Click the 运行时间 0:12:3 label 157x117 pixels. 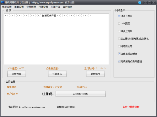coord(95,68)
